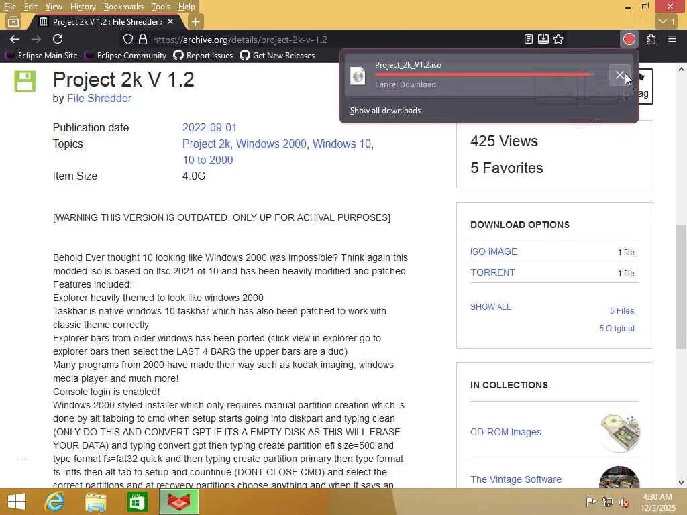The image size is (687, 515).
Task: Open the Tools menu
Action: tap(161, 7)
